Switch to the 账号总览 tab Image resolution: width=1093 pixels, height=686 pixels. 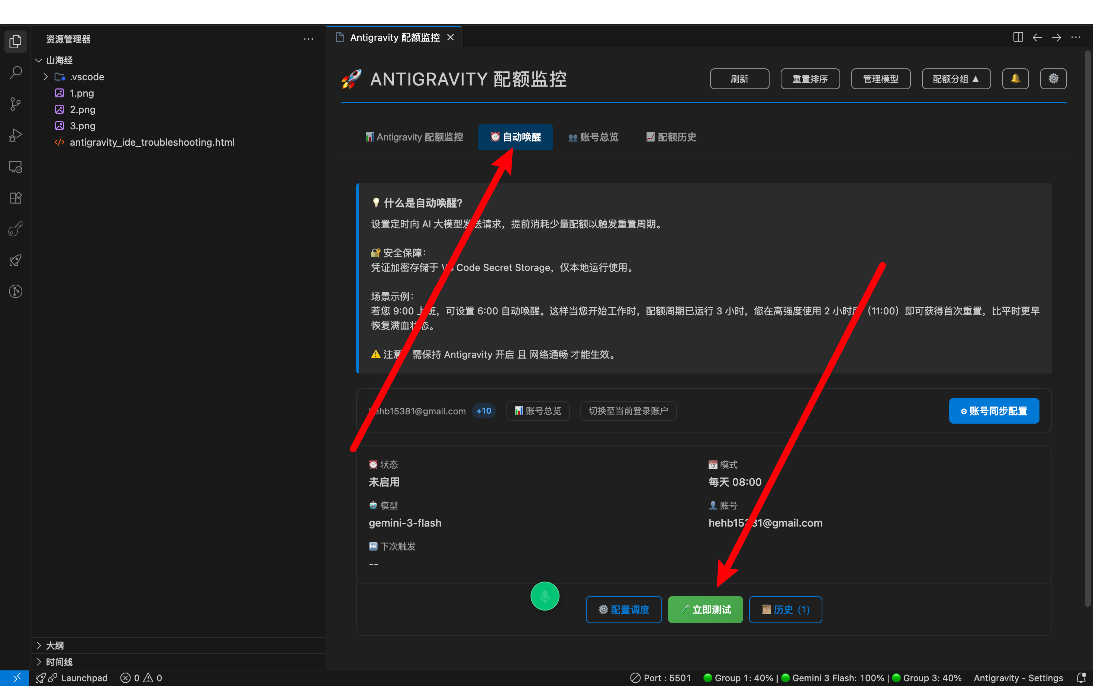click(593, 137)
